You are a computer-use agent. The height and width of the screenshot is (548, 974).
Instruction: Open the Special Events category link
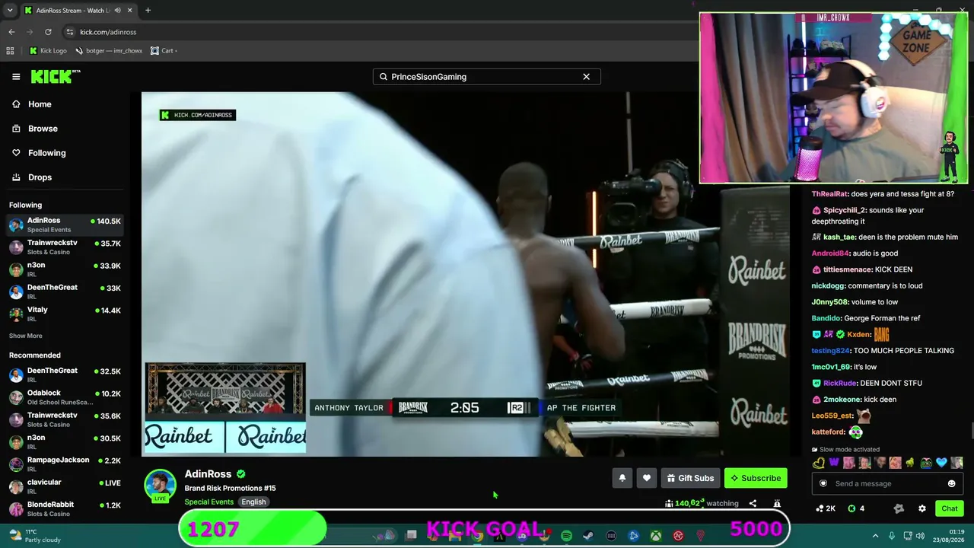tap(208, 502)
